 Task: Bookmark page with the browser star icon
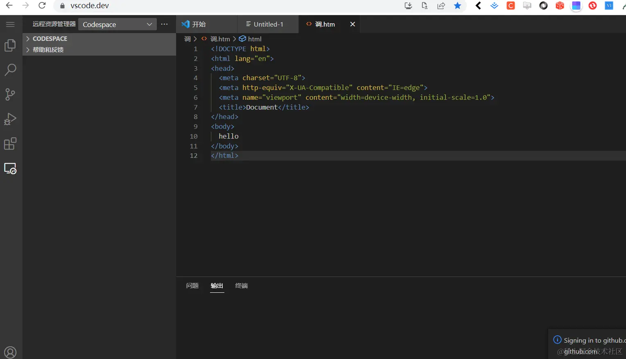[x=457, y=6]
